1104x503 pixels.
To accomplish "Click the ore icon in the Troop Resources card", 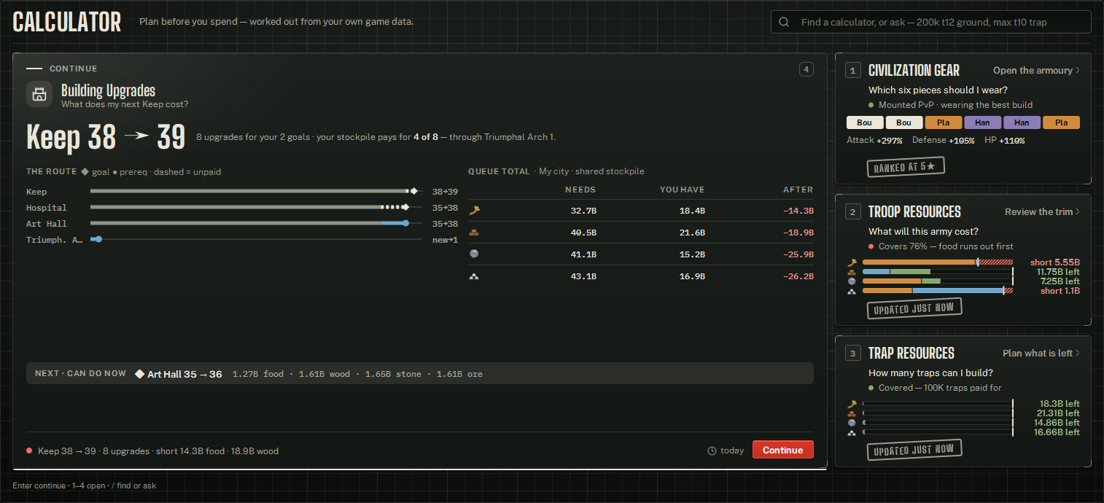I will pyautogui.click(x=852, y=291).
